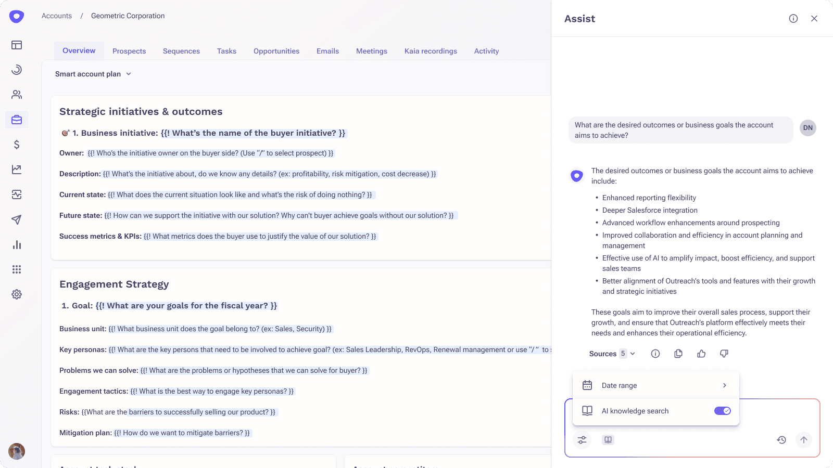Open the Kaia recordings tab
This screenshot has width=833, height=468.
click(x=431, y=51)
